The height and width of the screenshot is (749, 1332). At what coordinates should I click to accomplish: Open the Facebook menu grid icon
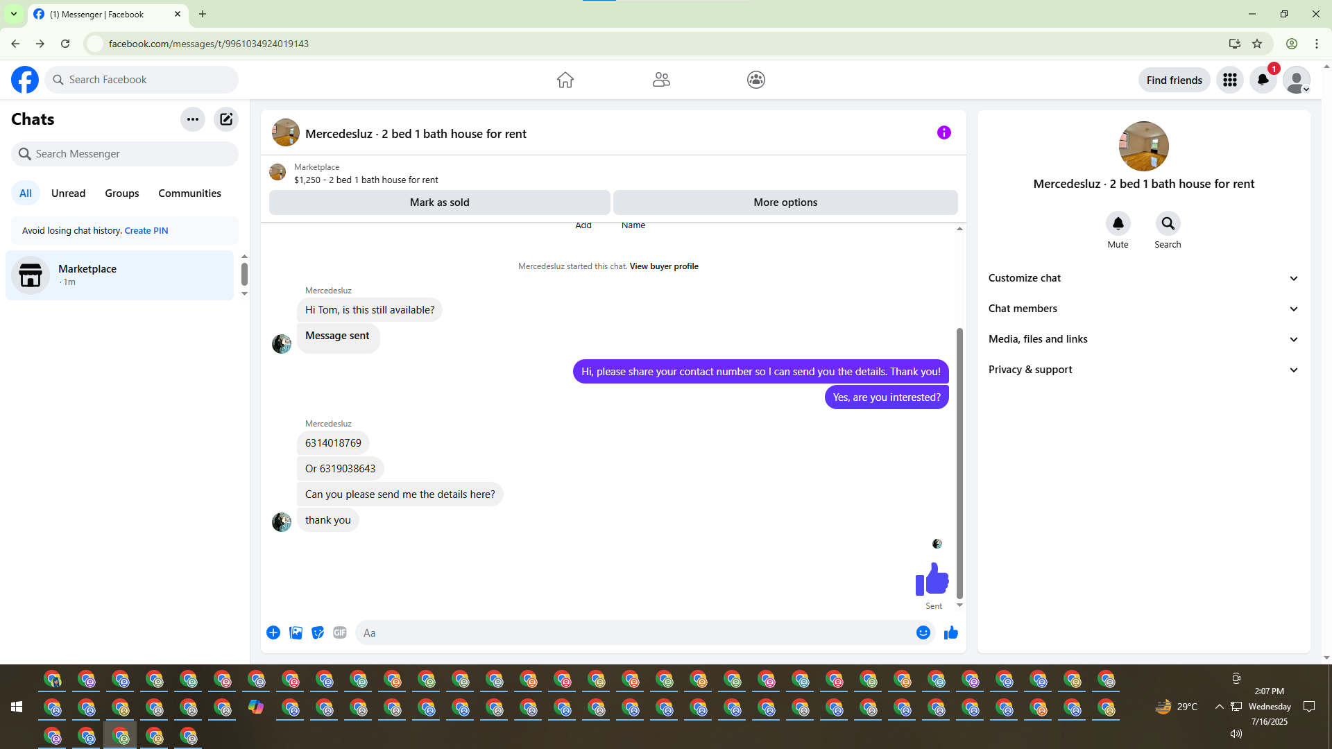[1230, 80]
